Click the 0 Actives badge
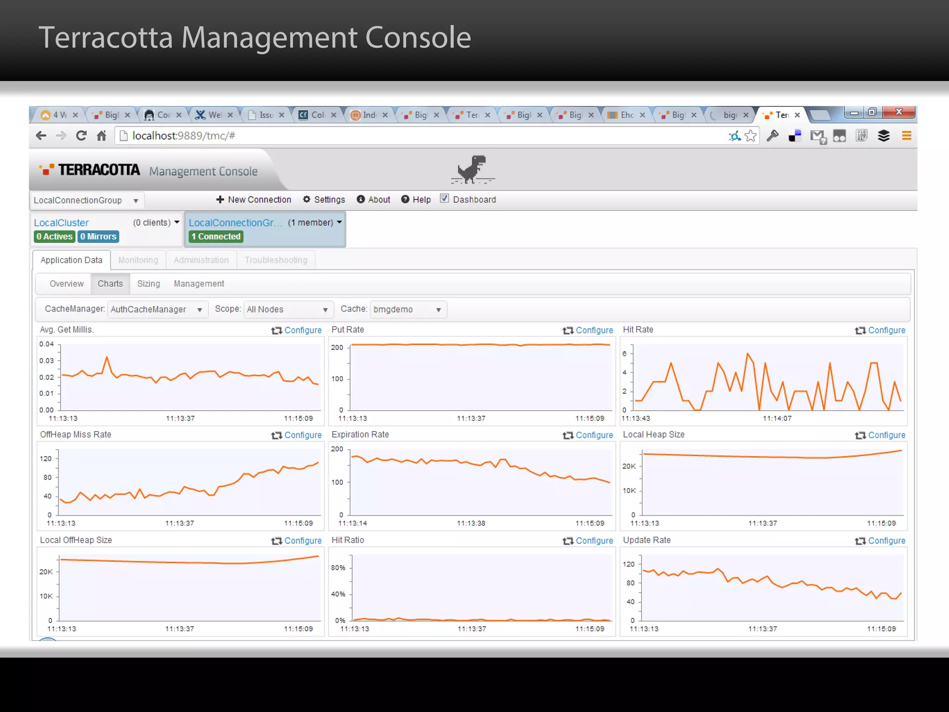The image size is (949, 712). [x=55, y=236]
